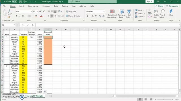Select Middle Align icon
The image size is (181, 101).
(52, 11)
